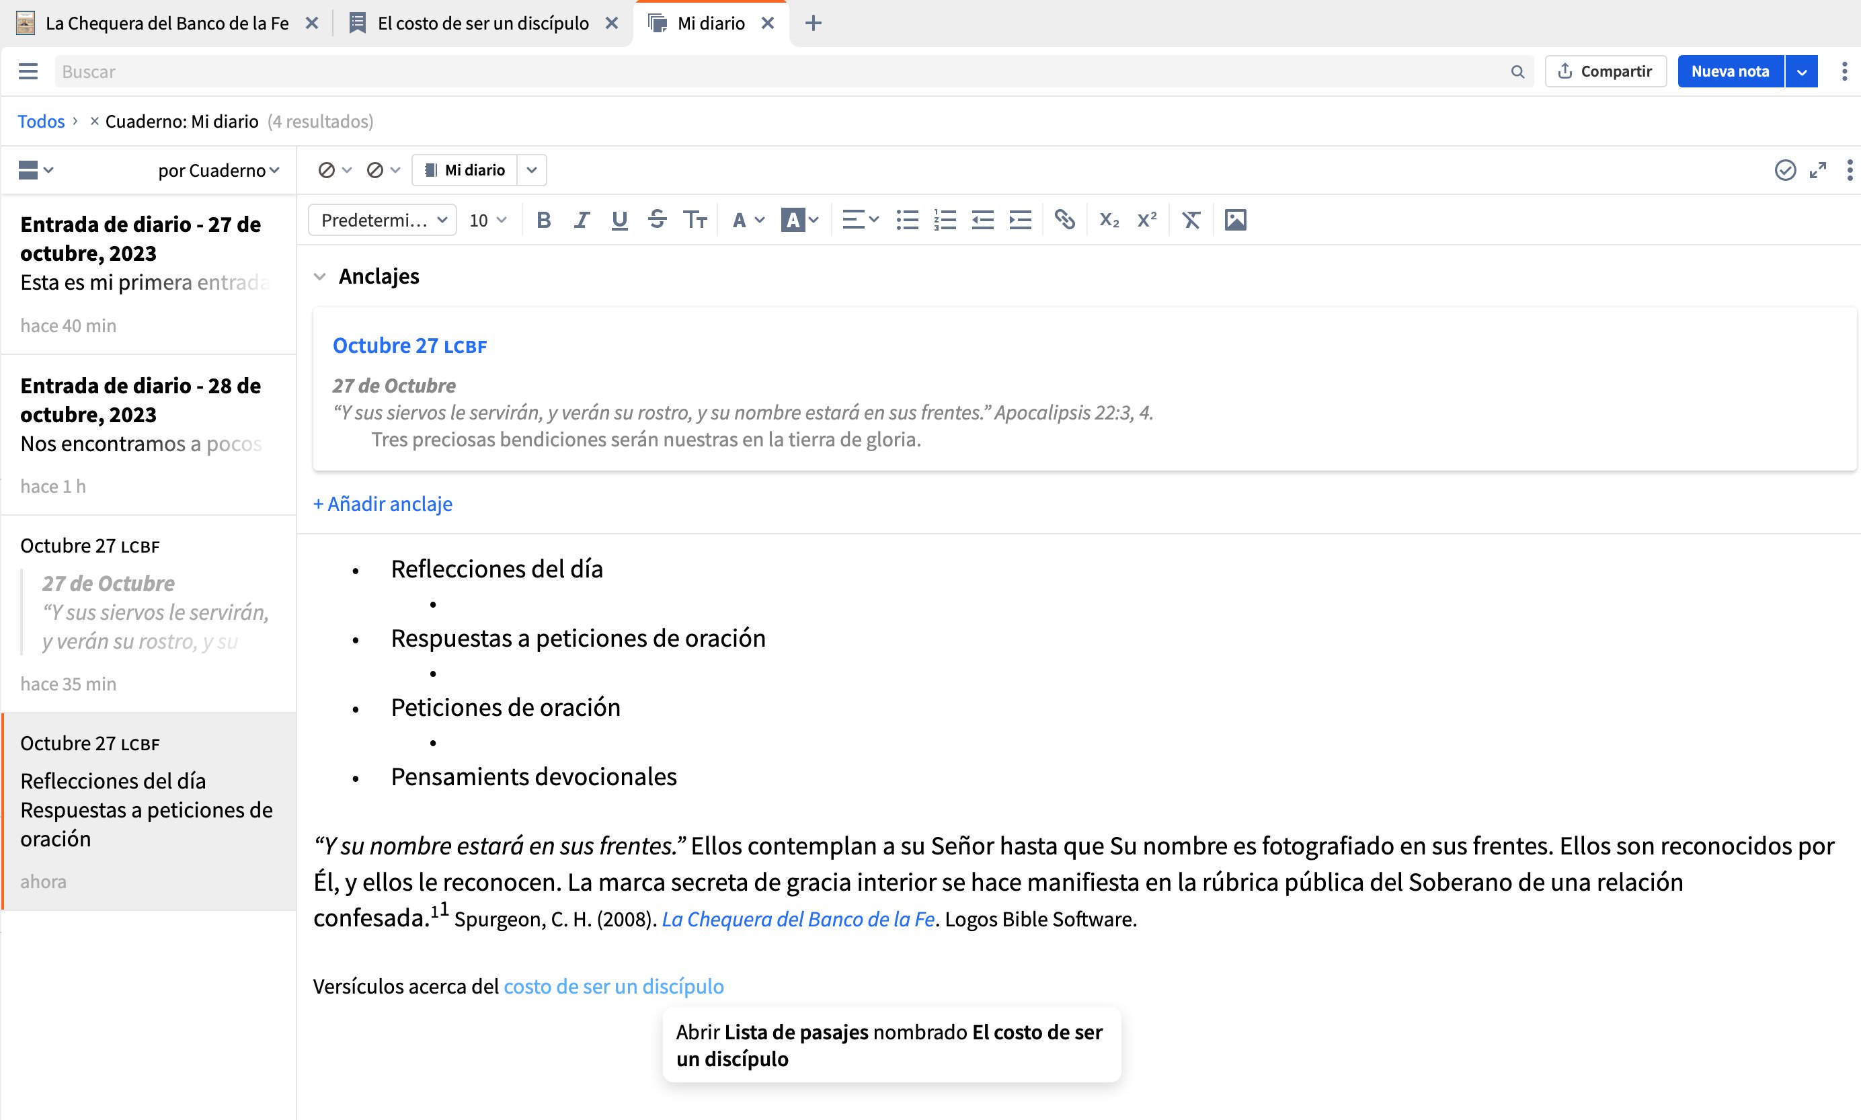Apply italic formatting
This screenshot has width=1861, height=1120.
[581, 220]
